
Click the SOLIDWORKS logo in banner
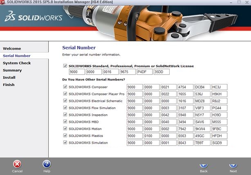pos(33,16)
